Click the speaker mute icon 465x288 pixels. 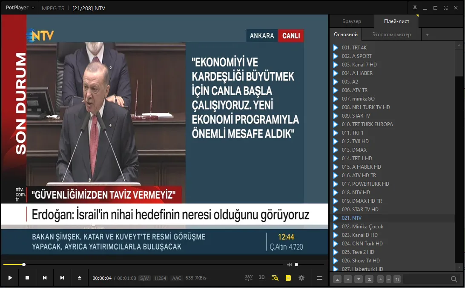click(289, 265)
